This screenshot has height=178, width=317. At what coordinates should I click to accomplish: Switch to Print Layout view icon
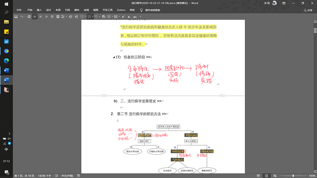[266, 176]
